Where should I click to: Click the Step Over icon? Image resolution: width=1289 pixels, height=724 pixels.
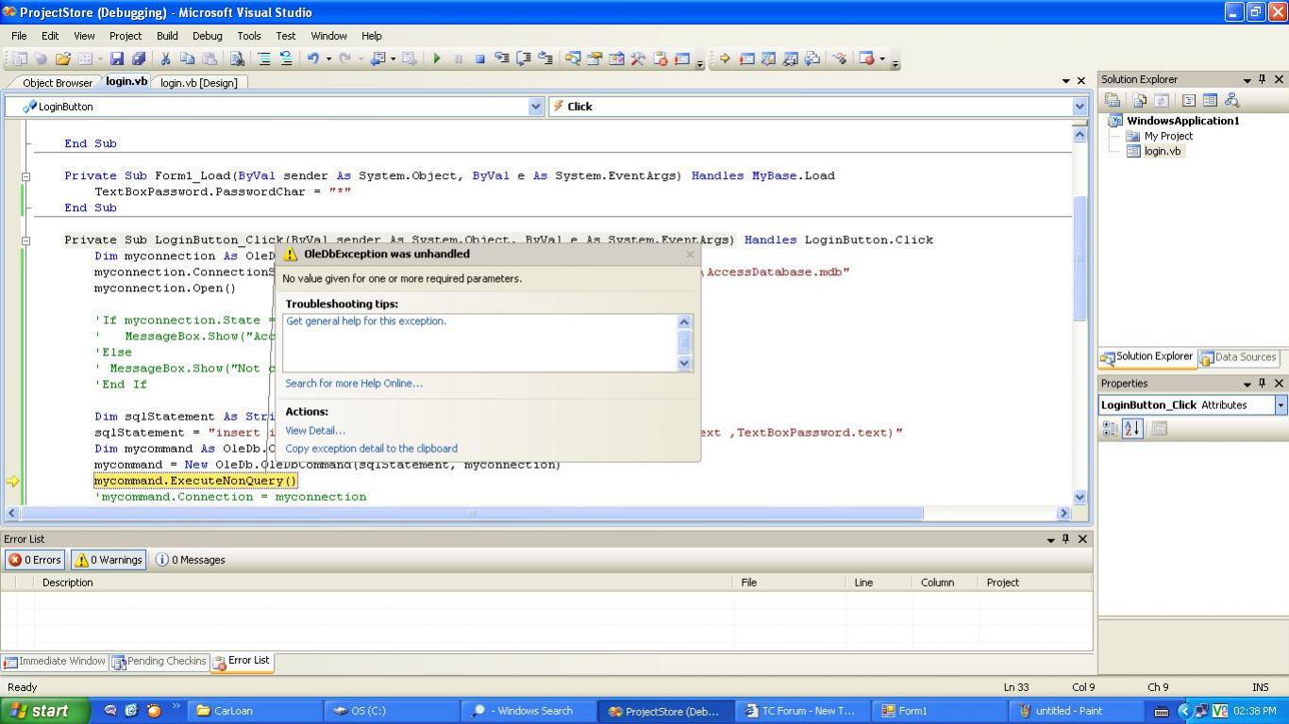524,58
